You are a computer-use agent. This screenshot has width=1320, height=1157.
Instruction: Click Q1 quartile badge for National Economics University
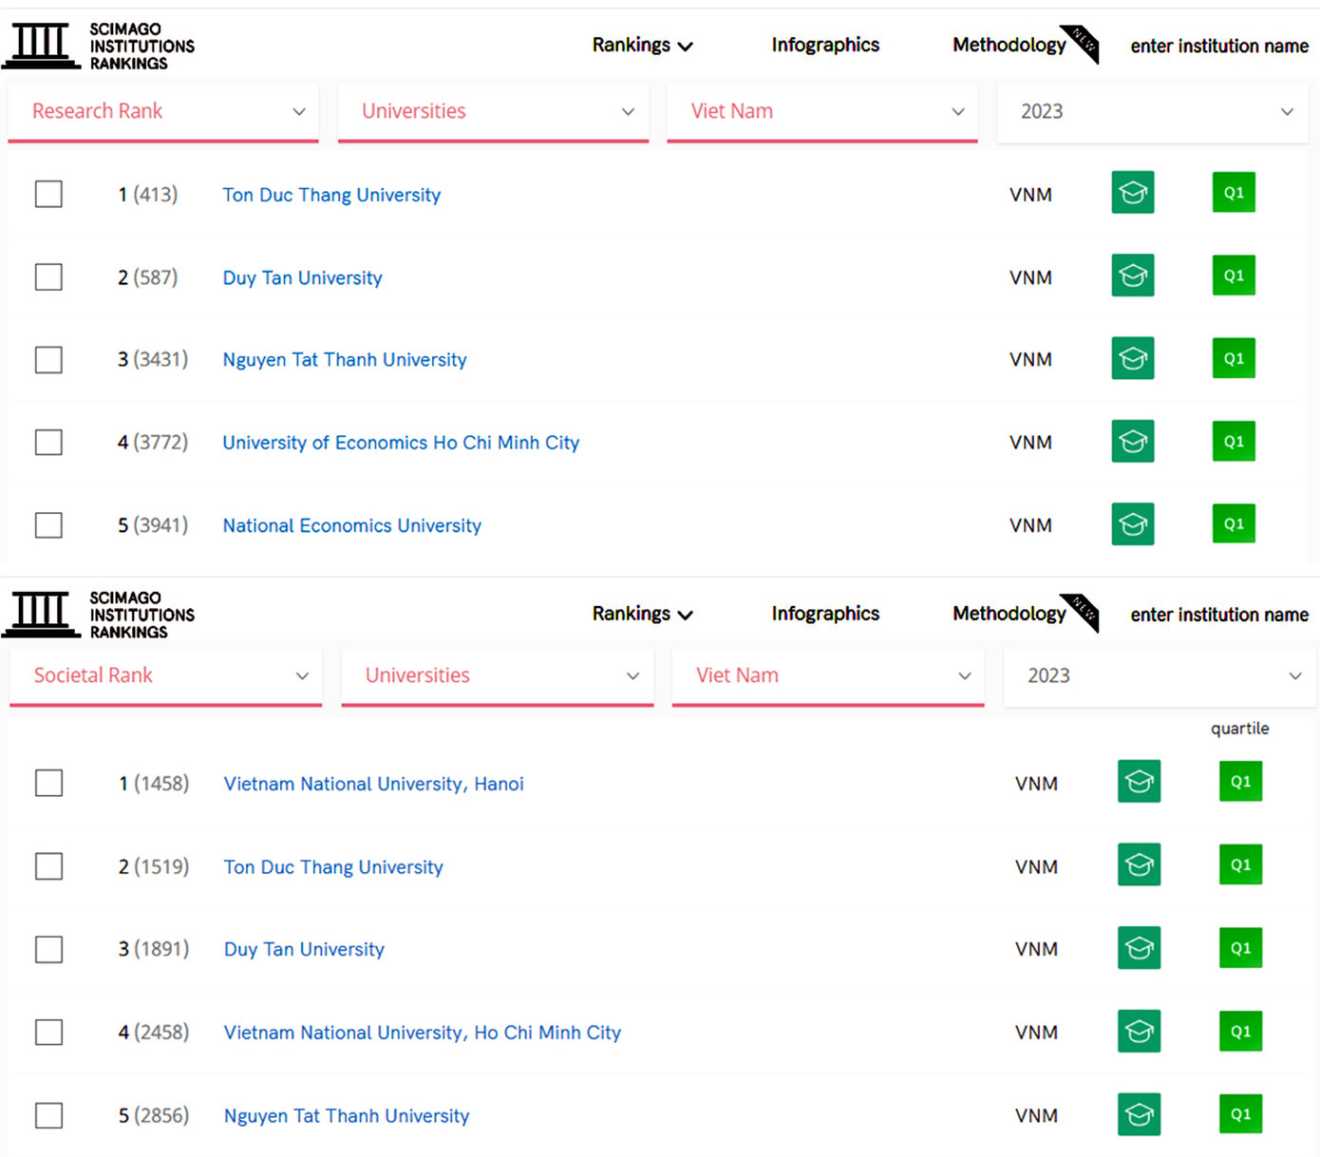[1234, 523]
